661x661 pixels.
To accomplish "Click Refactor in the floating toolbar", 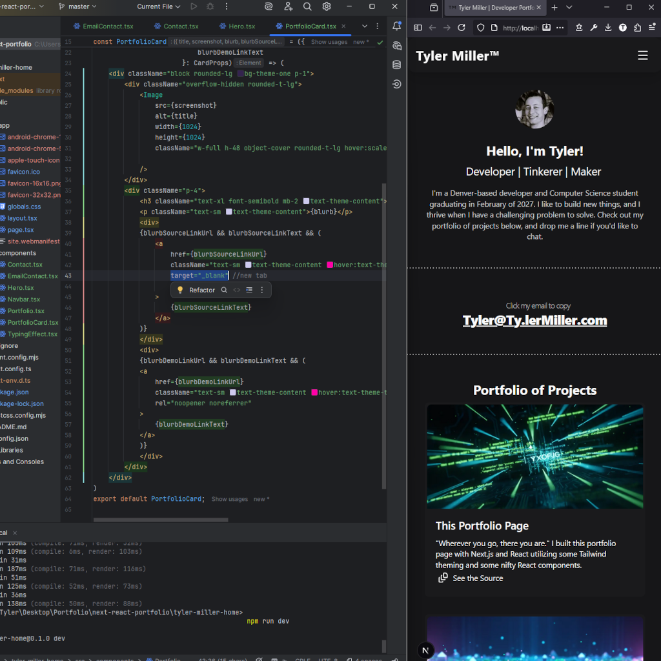I will point(202,290).
